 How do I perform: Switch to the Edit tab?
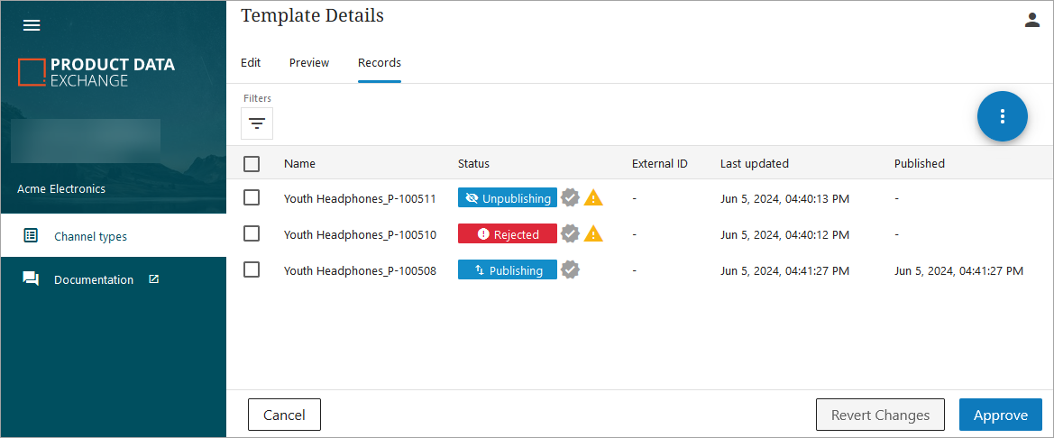[x=251, y=63]
